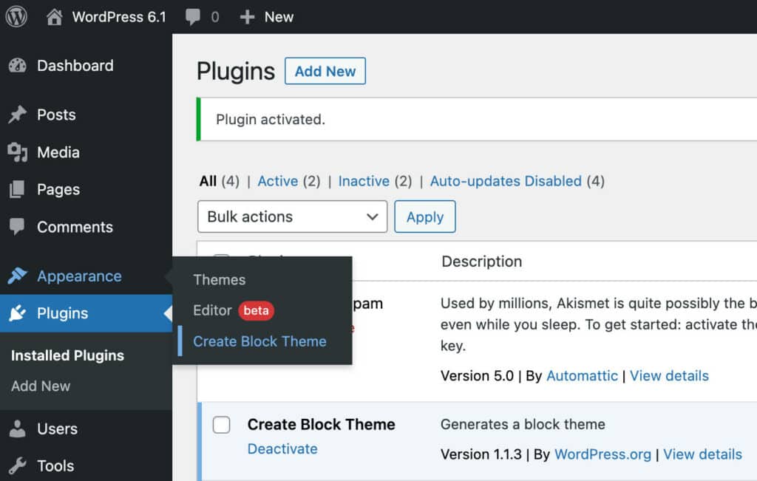Filter plugins by Inactive
This screenshot has width=757, height=481.
[x=364, y=181]
